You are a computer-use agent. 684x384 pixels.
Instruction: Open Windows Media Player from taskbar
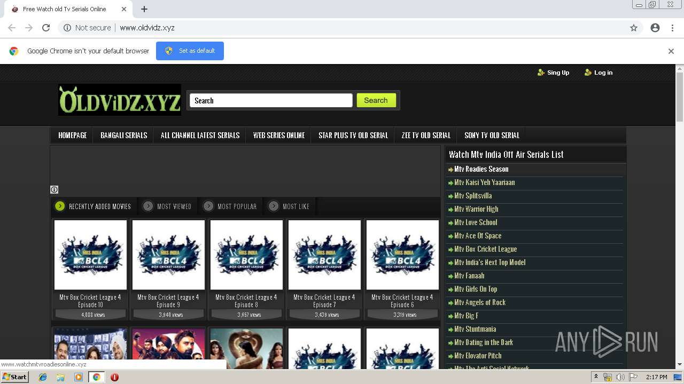pos(79,377)
